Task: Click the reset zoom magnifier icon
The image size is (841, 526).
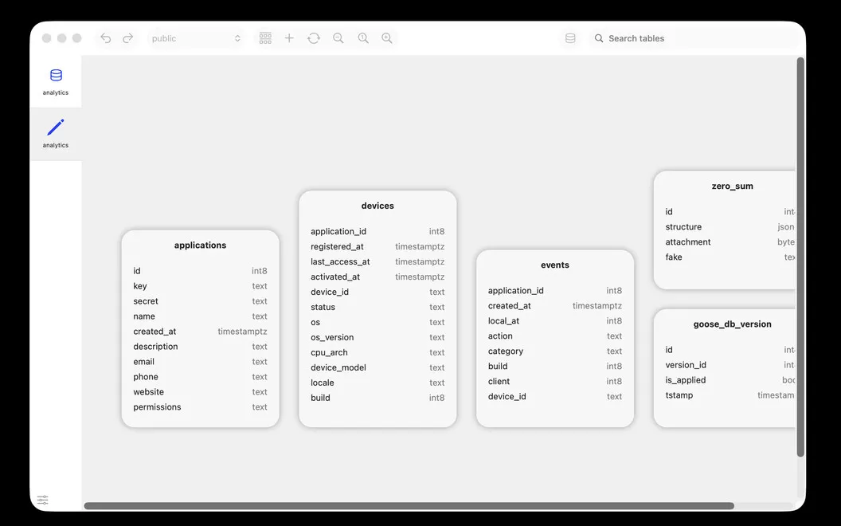Action: pos(363,38)
